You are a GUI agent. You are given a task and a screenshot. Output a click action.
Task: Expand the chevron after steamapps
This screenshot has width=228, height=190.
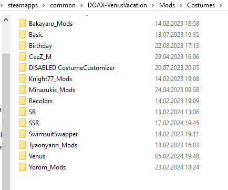tap(44, 6)
